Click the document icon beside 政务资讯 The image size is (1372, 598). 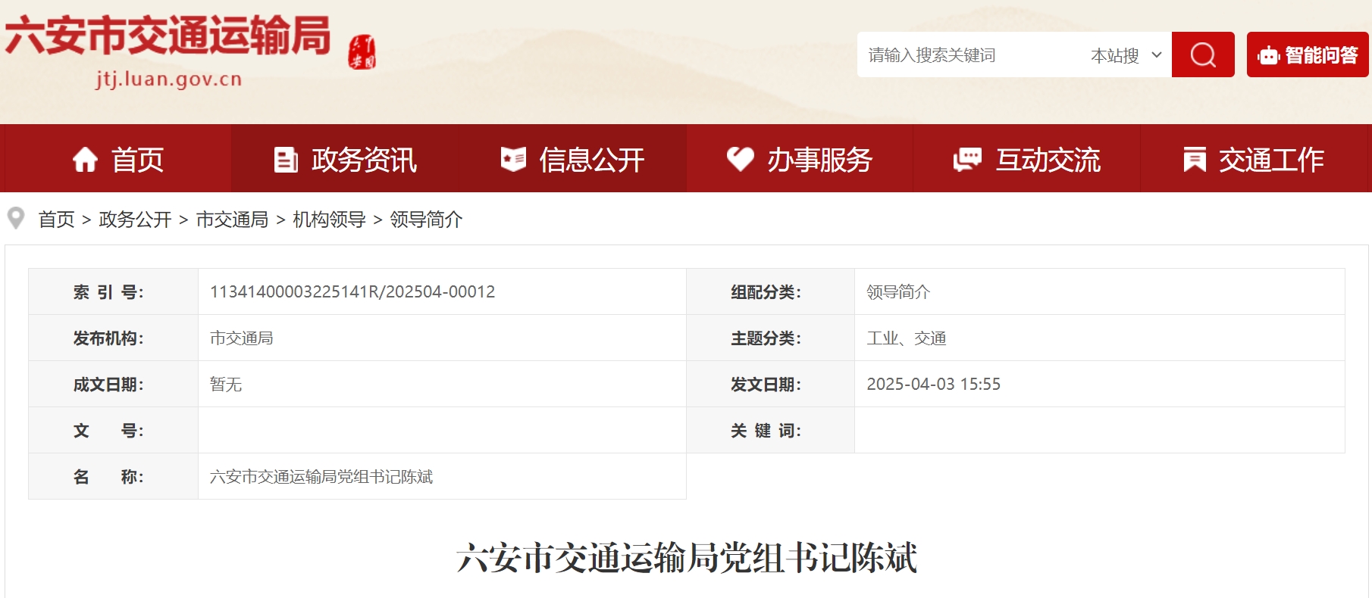click(285, 160)
